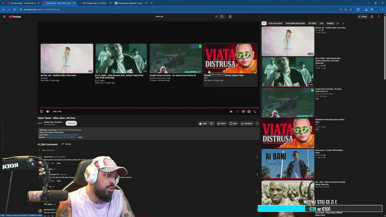Open the Sort by comments dropdown
Viewport: 386px width, 217px height.
click(66, 144)
